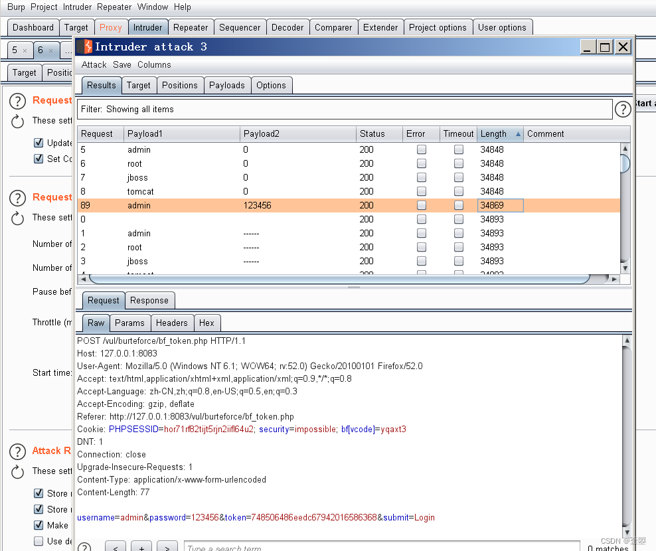656x551 pixels.
Task: Sort results by Payload1 column
Action: (181, 134)
